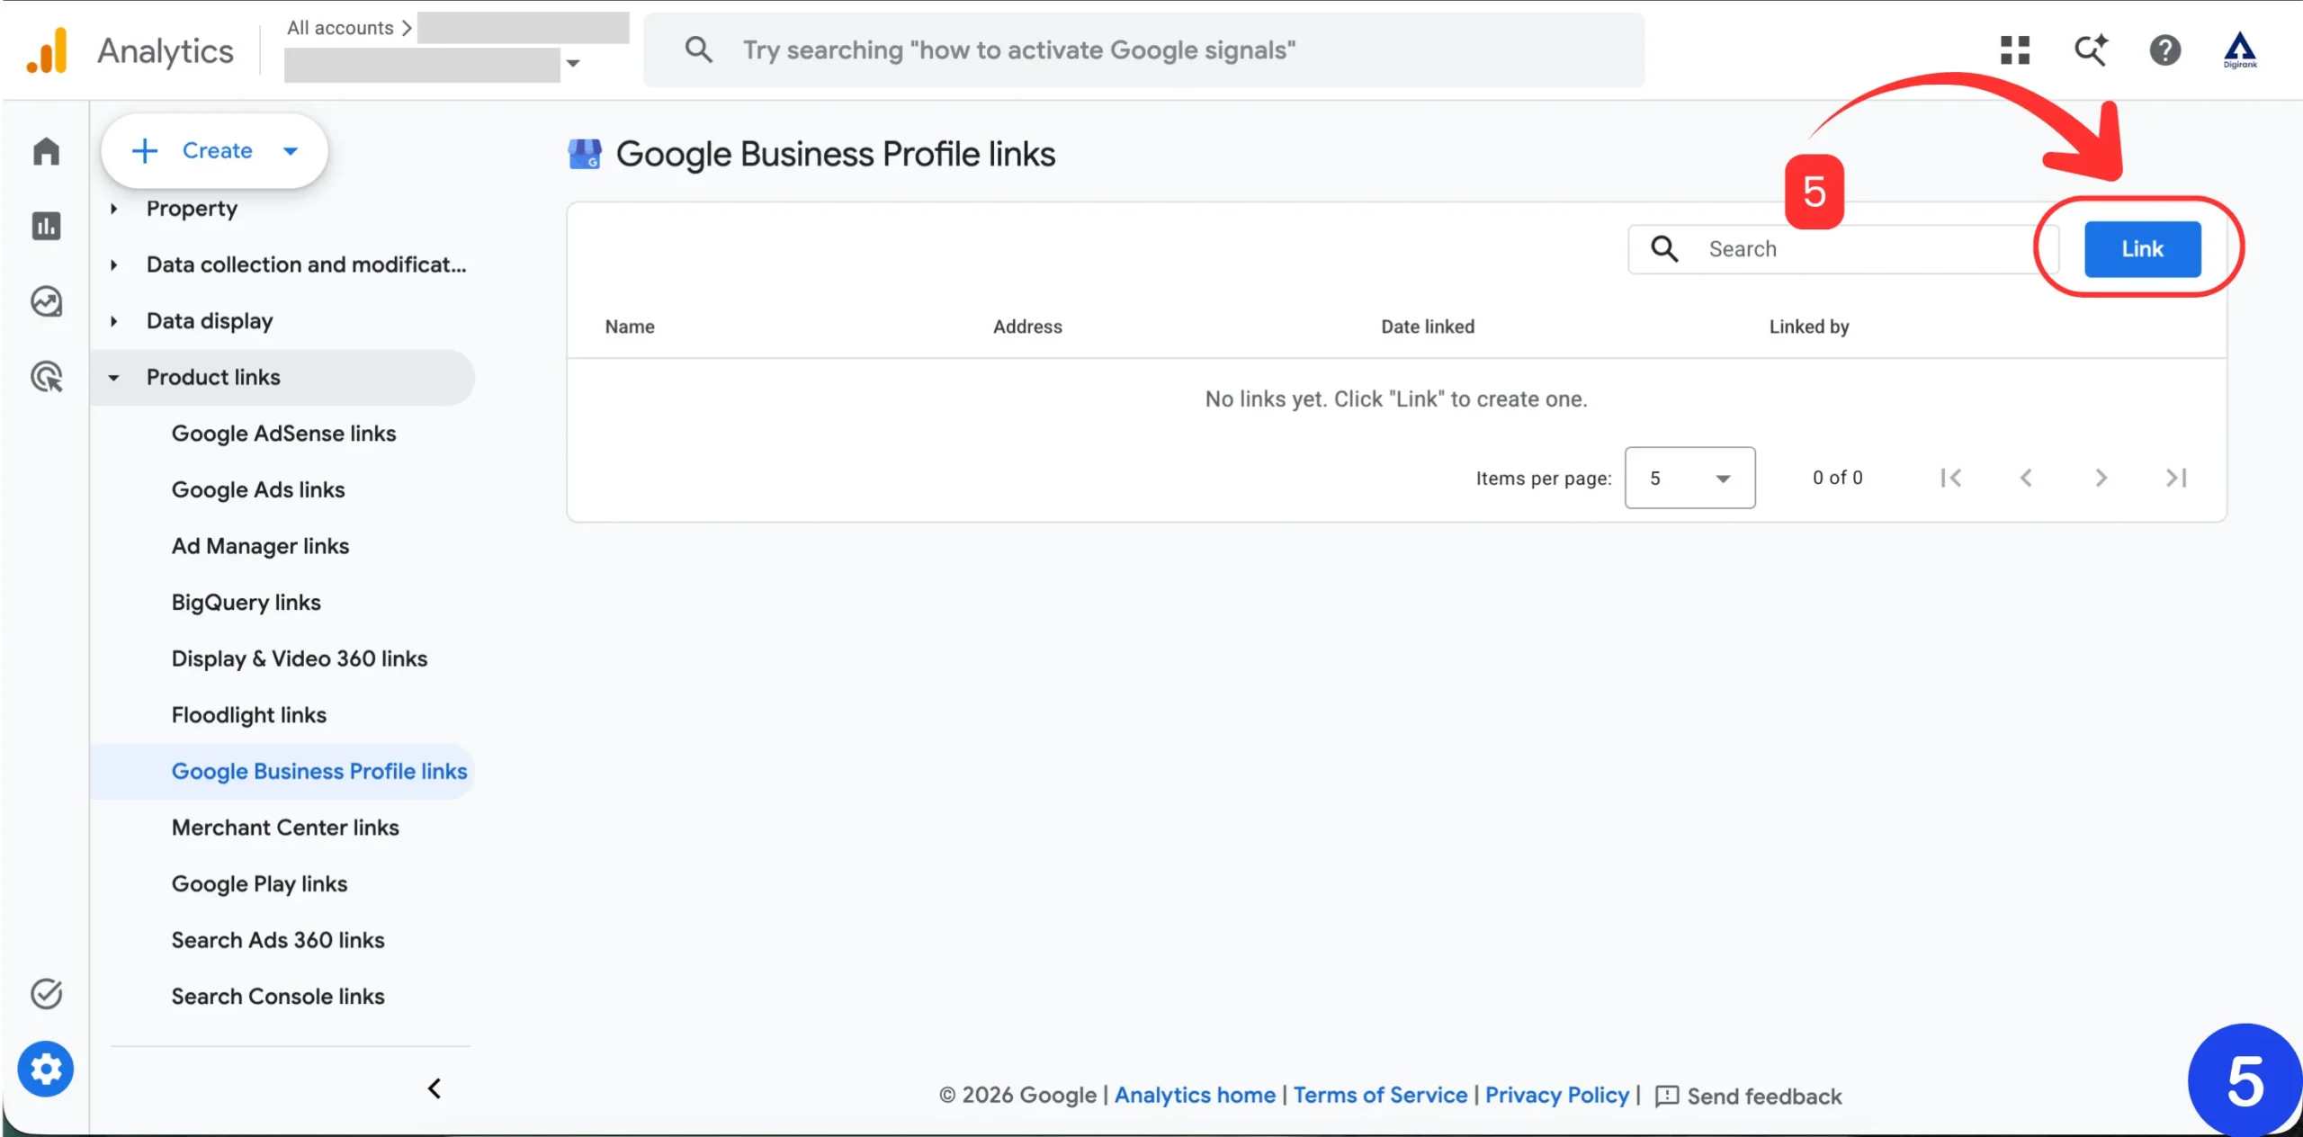
Task: Open the Analytics home footer link
Action: pos(1195,1095)
